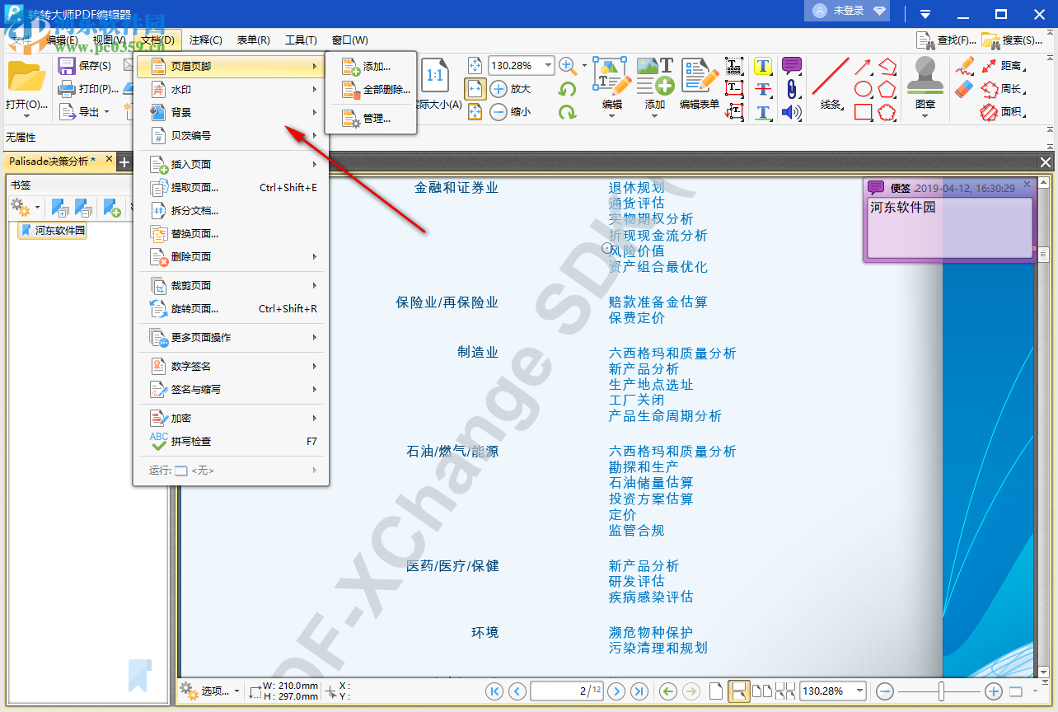Open the 注释(C) menu
Screen dimensions: 1058x712
(x=204, y=40)
